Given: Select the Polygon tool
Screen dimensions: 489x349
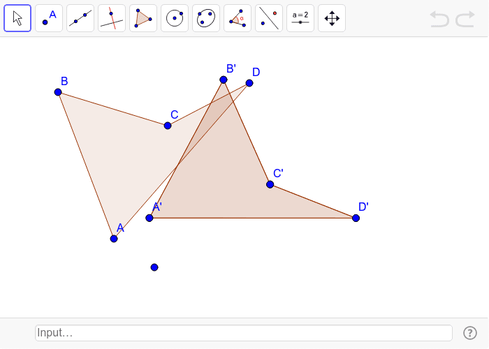Looking at the screenshot, I should click(143, 18).
